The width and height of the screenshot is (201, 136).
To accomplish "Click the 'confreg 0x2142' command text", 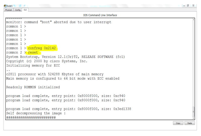I will click(42, 48).
